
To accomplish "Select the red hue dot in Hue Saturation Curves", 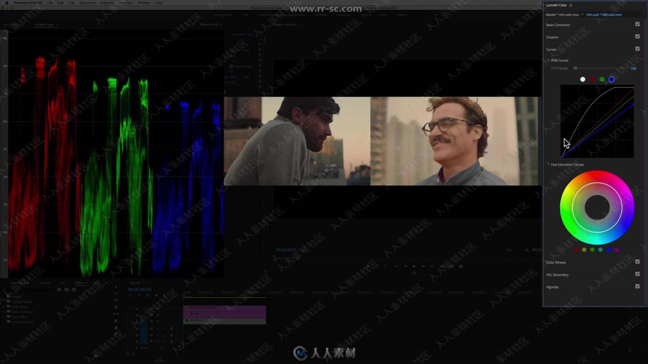I will 576,250.
